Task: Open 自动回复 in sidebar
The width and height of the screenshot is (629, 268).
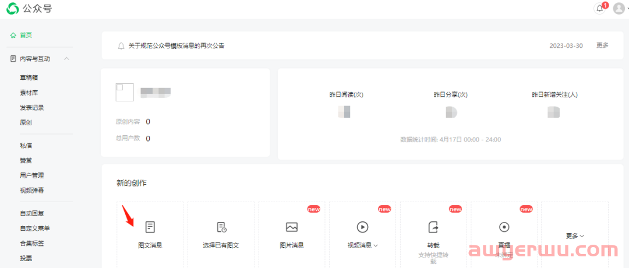Action: click(32, 213)
